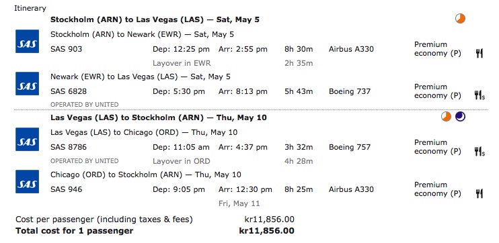Click paid meal icon for SAS 6828
Image resolution: width=499 pixels, height=243 pixels.
tap(479, 95)
